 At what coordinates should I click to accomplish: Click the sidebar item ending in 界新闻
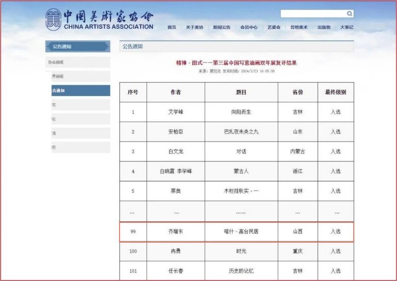click(79, 76)
